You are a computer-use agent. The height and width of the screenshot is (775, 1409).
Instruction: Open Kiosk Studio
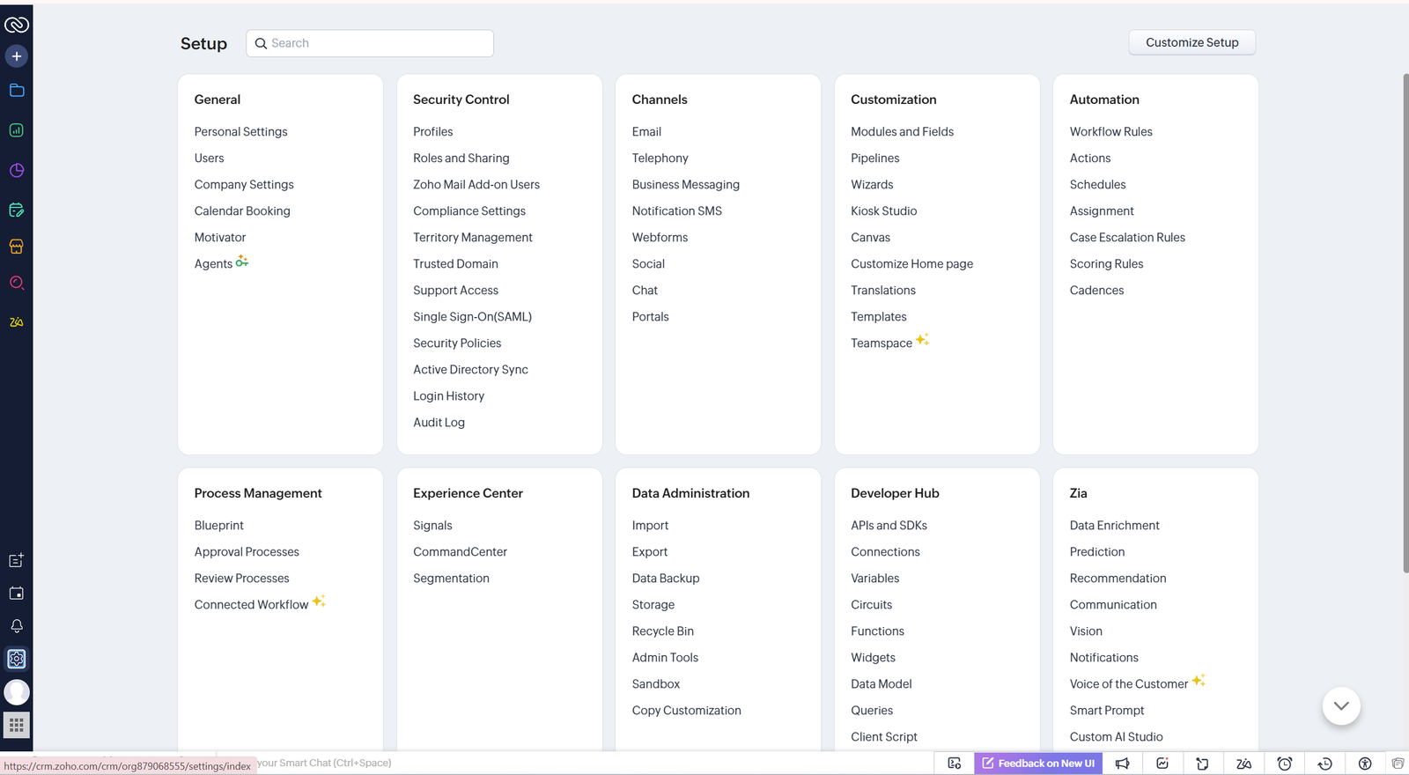883,211
